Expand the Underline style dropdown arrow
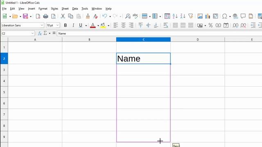Image resolution: width=262 pixels, height=147 pixels. click(x=86, y=25)
